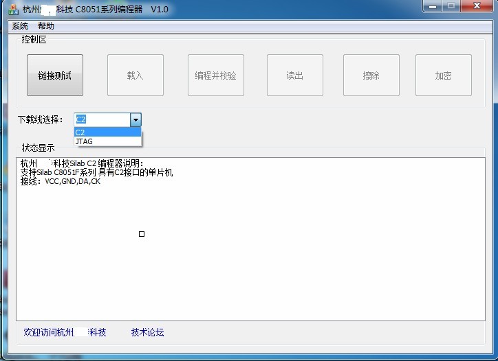The height and width of the screenshot is (361, 498).
Task: Click the 编程并校验 button
Action: point(215,75)
